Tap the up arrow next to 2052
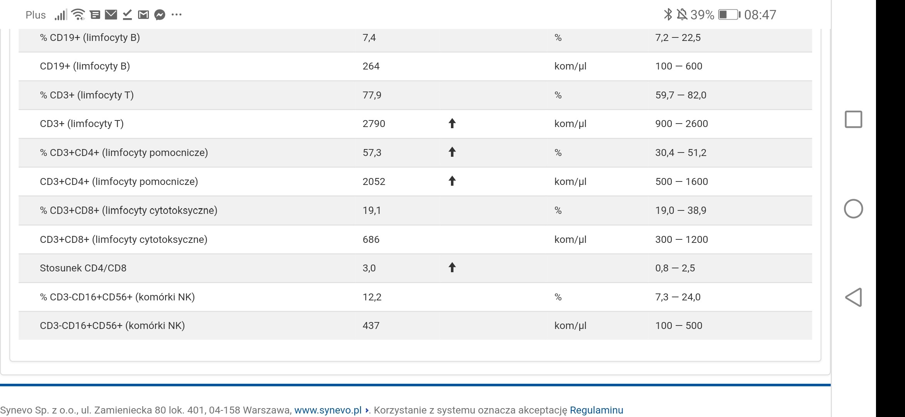The height and width of the screenshot is (417, 905). (452, 181)
